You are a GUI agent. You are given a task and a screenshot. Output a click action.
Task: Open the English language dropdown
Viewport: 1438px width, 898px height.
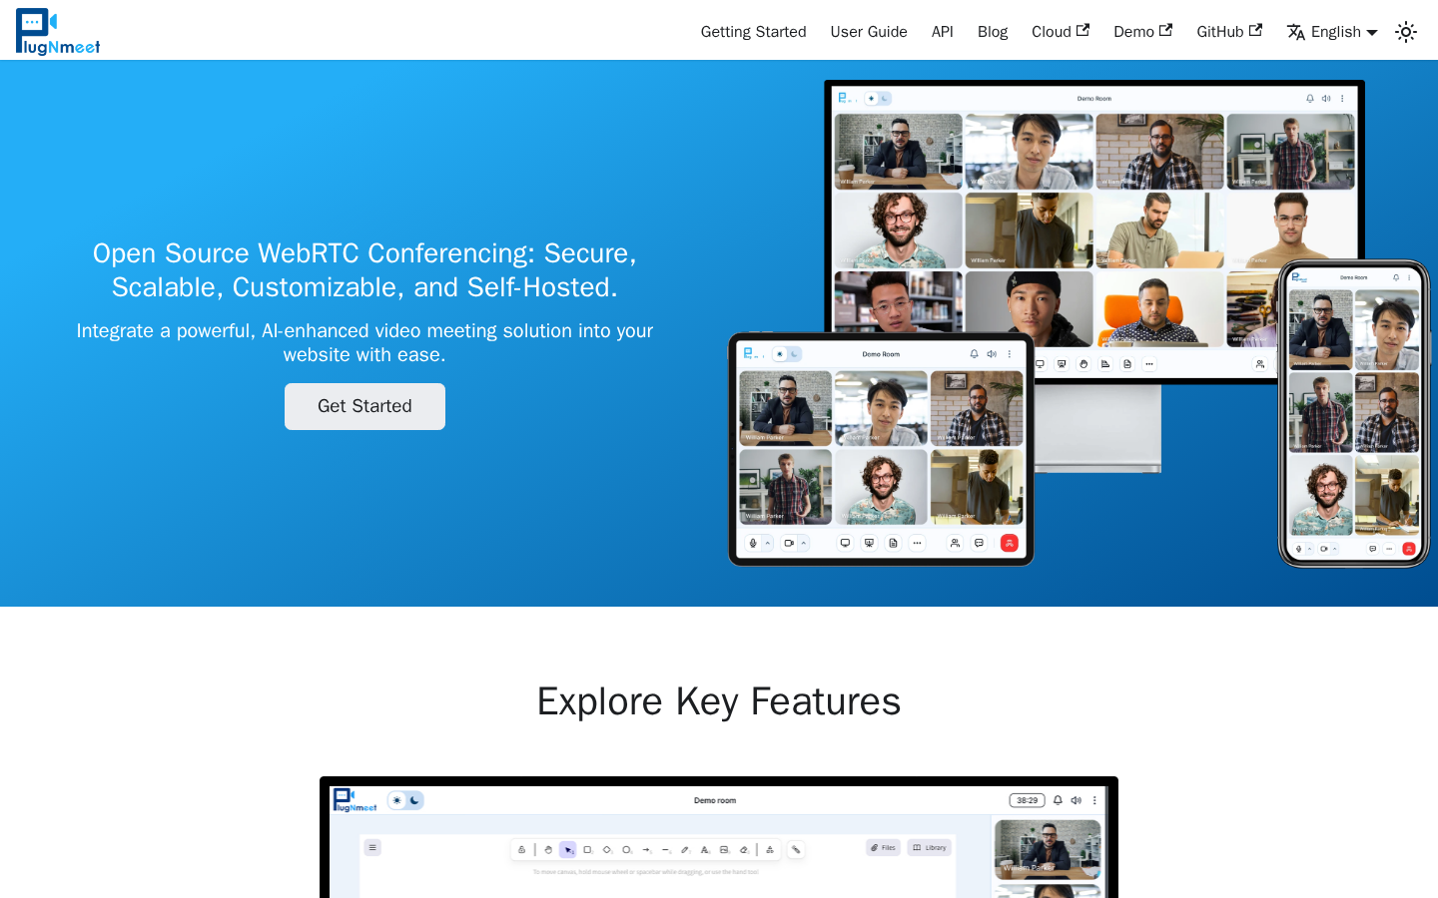tap(1332, 32)
